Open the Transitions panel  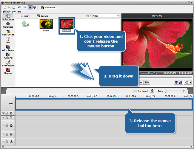click(x=8, y=25)
